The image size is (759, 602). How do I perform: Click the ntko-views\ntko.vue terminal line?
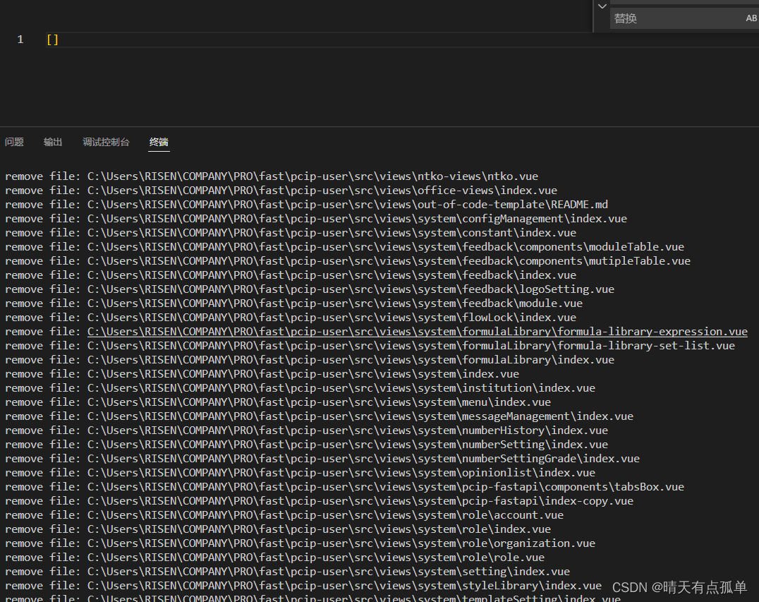[x=272, y=176]
